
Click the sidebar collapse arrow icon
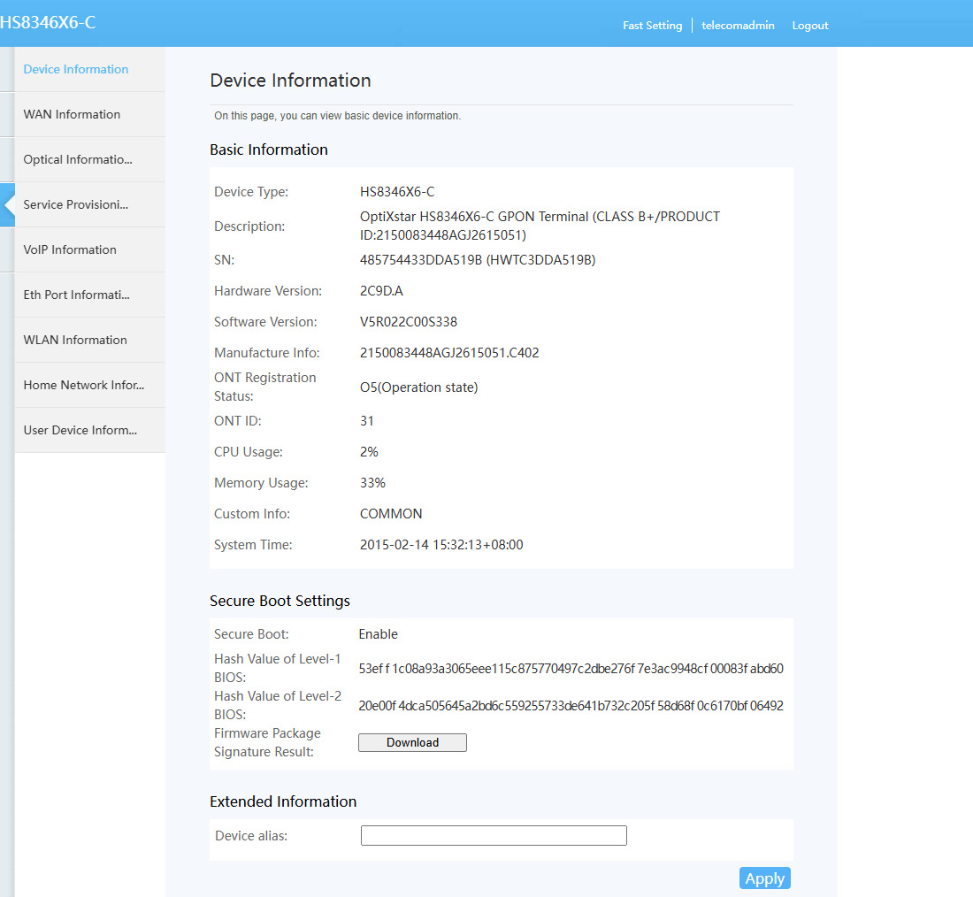[8, 205]
